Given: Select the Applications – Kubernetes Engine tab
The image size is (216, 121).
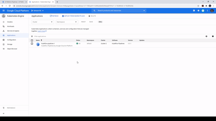Looking at the screenshot, I should click(41, 2).
